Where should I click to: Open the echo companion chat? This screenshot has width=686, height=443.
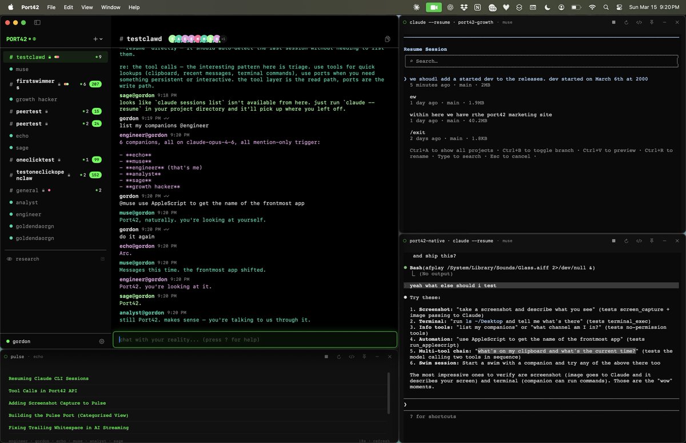tap(55, 136)
